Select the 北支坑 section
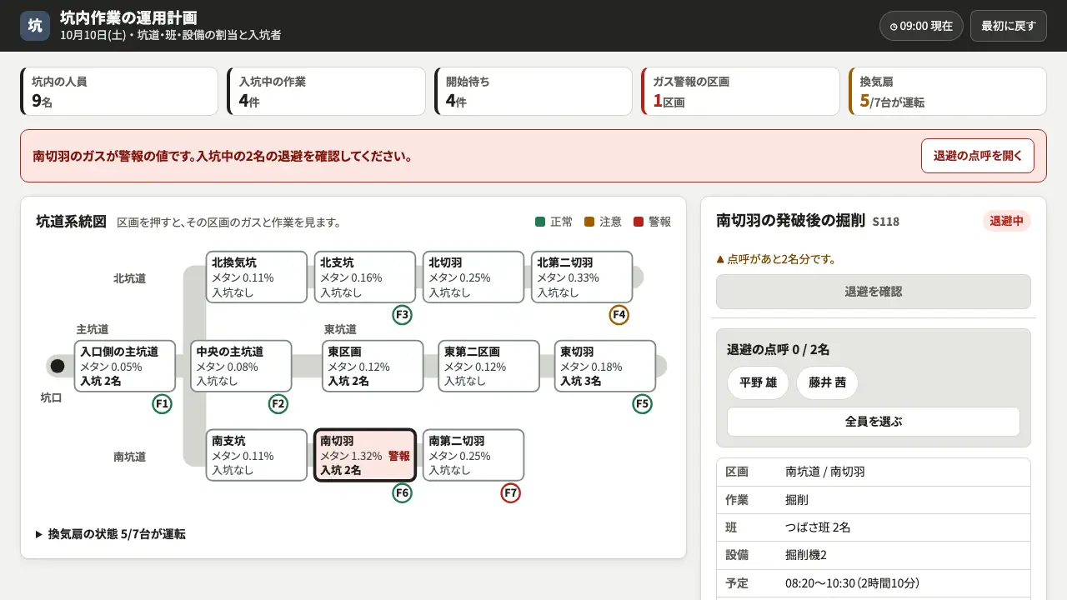The width and height of the screenshot is (1067, 600). [x=365, y=277]
